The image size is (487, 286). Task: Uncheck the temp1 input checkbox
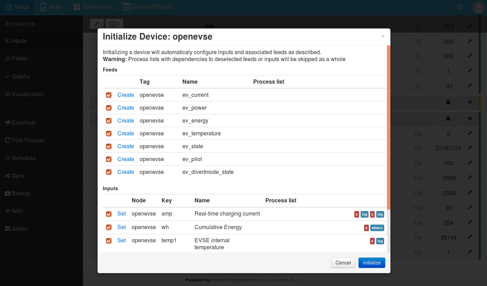coord(109,241)
